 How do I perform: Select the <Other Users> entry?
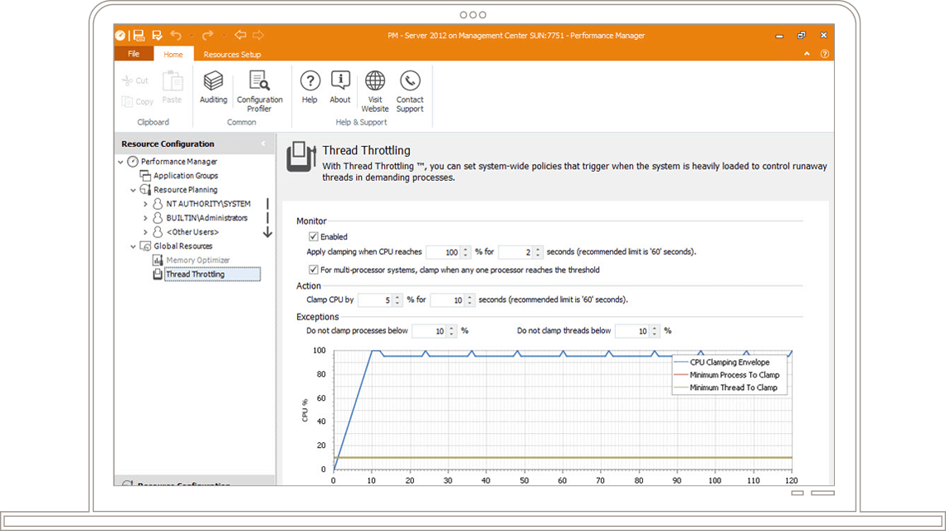pyautogui.click(x=193, y=231)
